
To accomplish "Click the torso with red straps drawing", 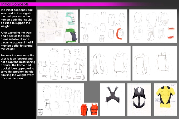I will coord(170,33).
